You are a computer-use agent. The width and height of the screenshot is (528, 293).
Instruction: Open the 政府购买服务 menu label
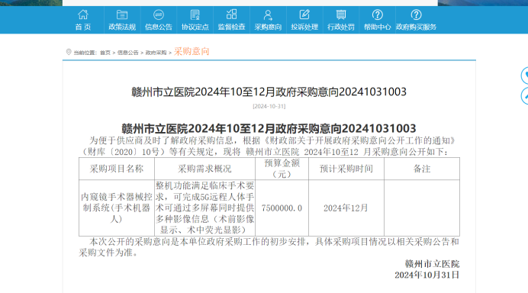click(416, 27)
